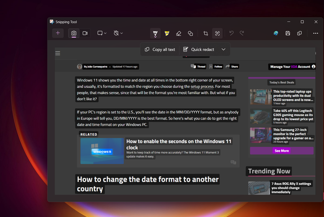324x217 pixels.
Task: Open the Shapes tool
Action: [190, 33]
